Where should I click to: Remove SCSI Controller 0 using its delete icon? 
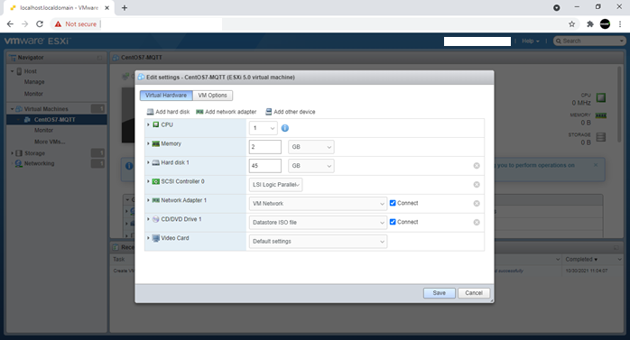[x=477, y=185]
